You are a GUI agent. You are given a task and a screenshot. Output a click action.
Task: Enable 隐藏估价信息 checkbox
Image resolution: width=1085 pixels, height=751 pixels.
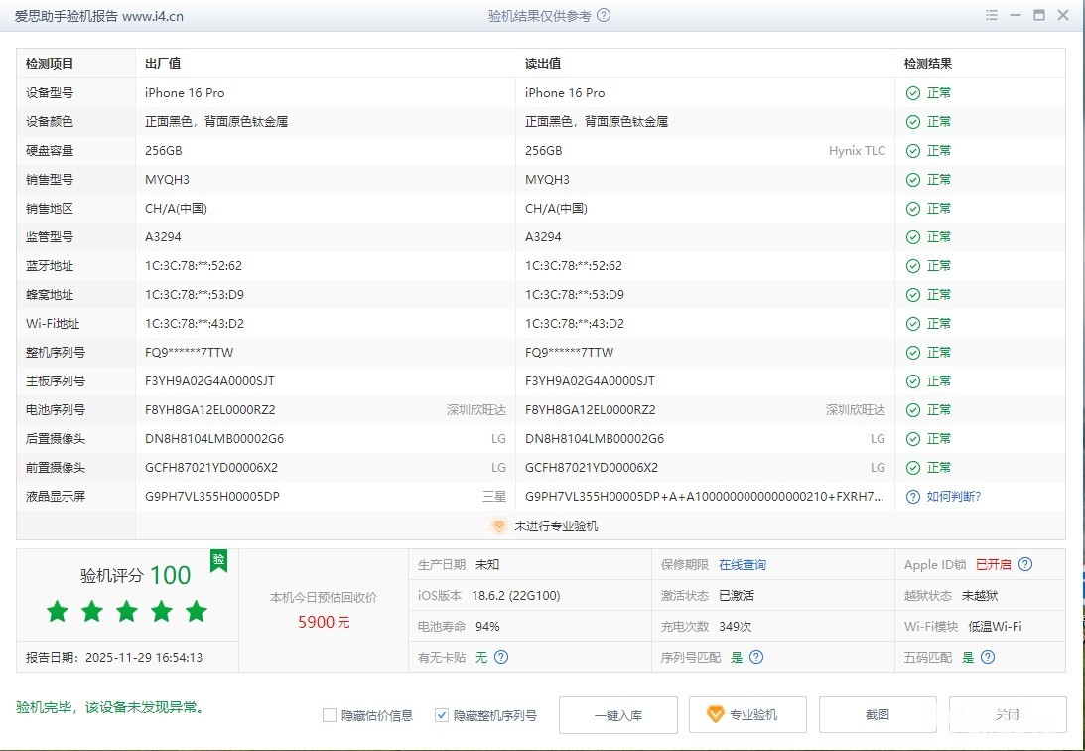pyautogui.click(x=330, y=715)
